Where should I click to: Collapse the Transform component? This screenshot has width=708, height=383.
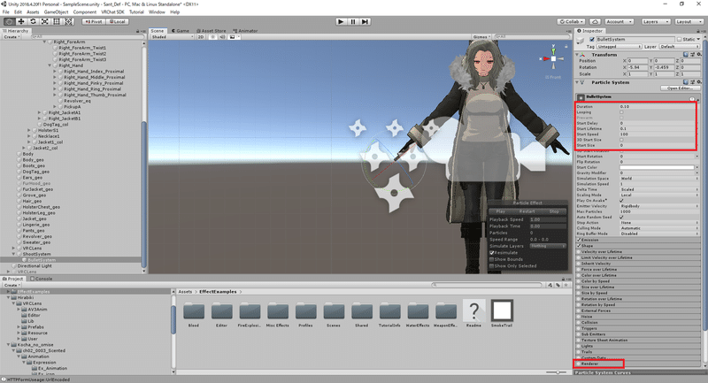577,55
